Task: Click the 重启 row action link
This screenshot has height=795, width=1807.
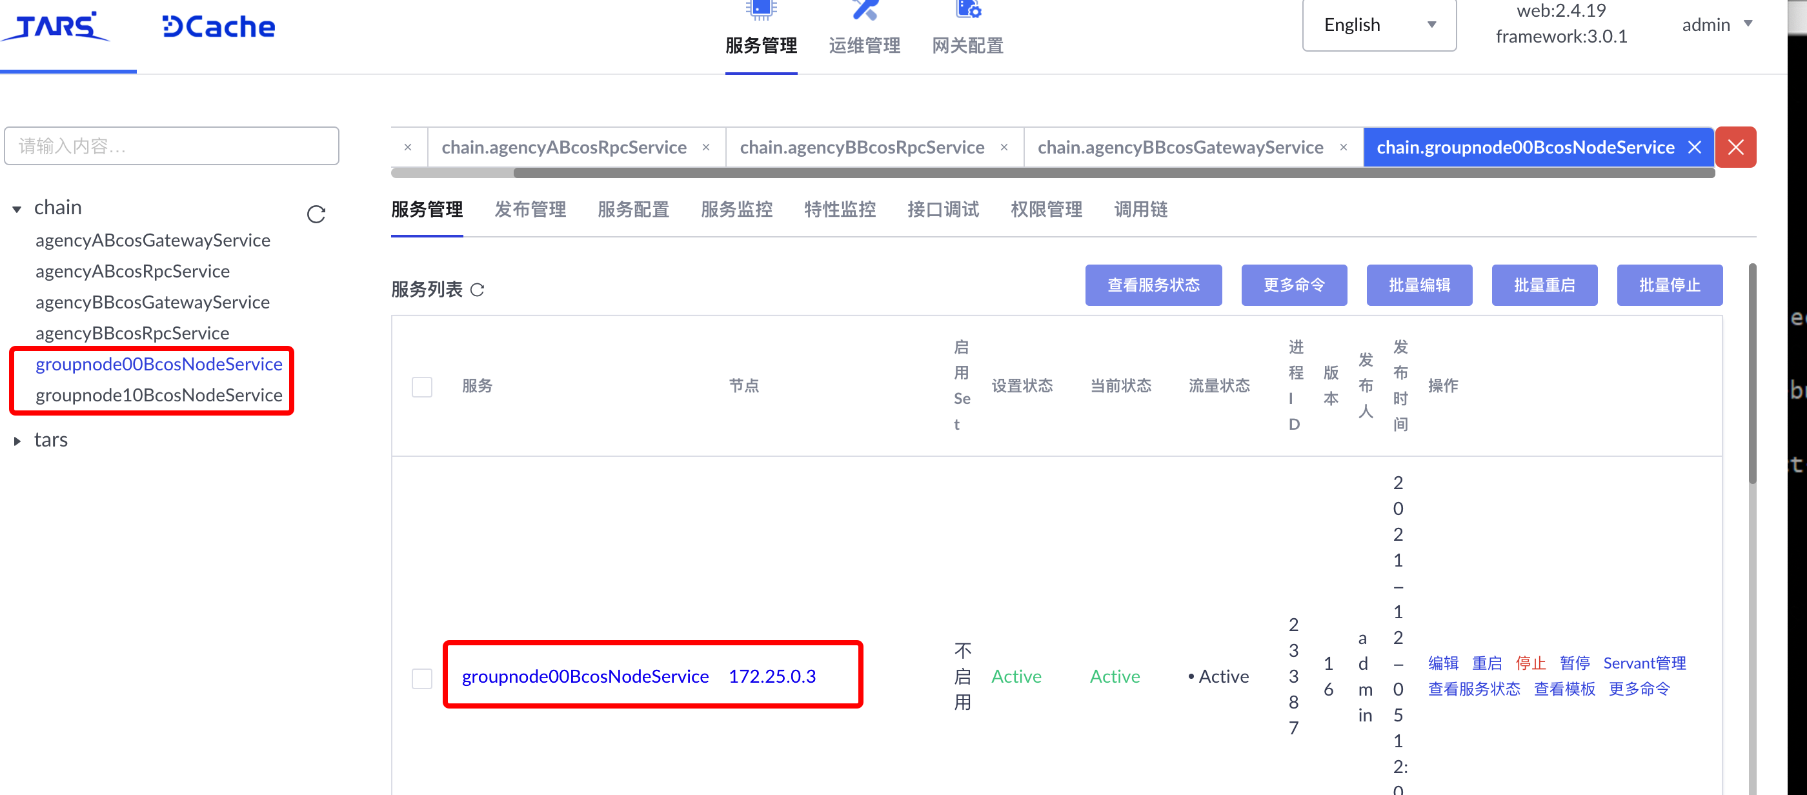Action: pos(1487,663)
